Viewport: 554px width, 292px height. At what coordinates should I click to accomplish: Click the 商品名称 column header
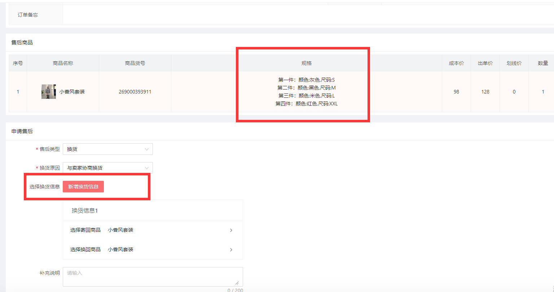63,63
